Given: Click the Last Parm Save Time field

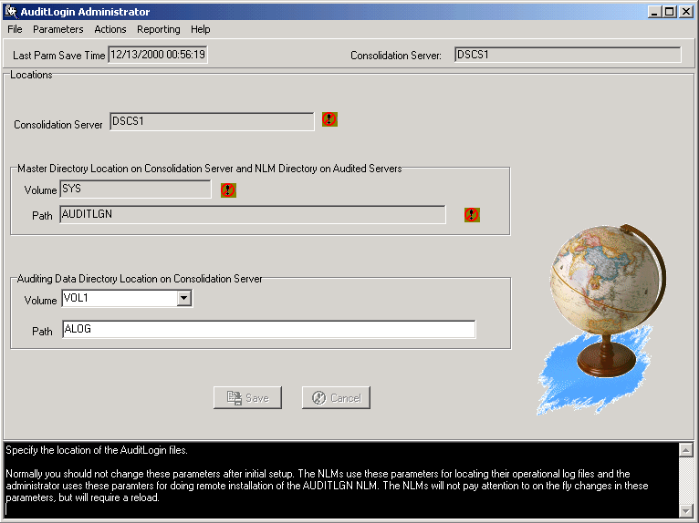Looking at the screenshot, I should point(158,55).
